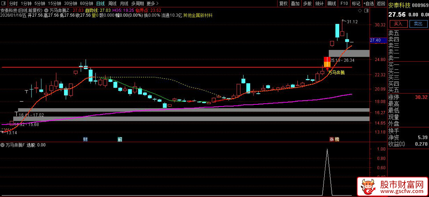Image resolution: width=429 pixels, height=197 pixels.
Task: Switch to 1分钟 period
Action: click(x=26, y=4)
